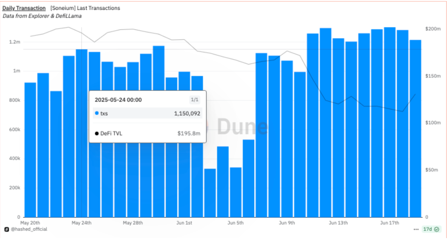Click the DeFi TVL value $195.8m
447x240 pixels.
tap(189, 133)
